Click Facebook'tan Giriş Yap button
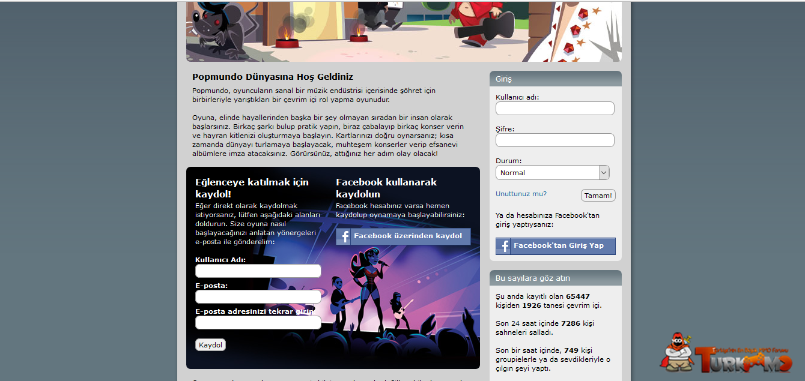 [x=556, y=246]
